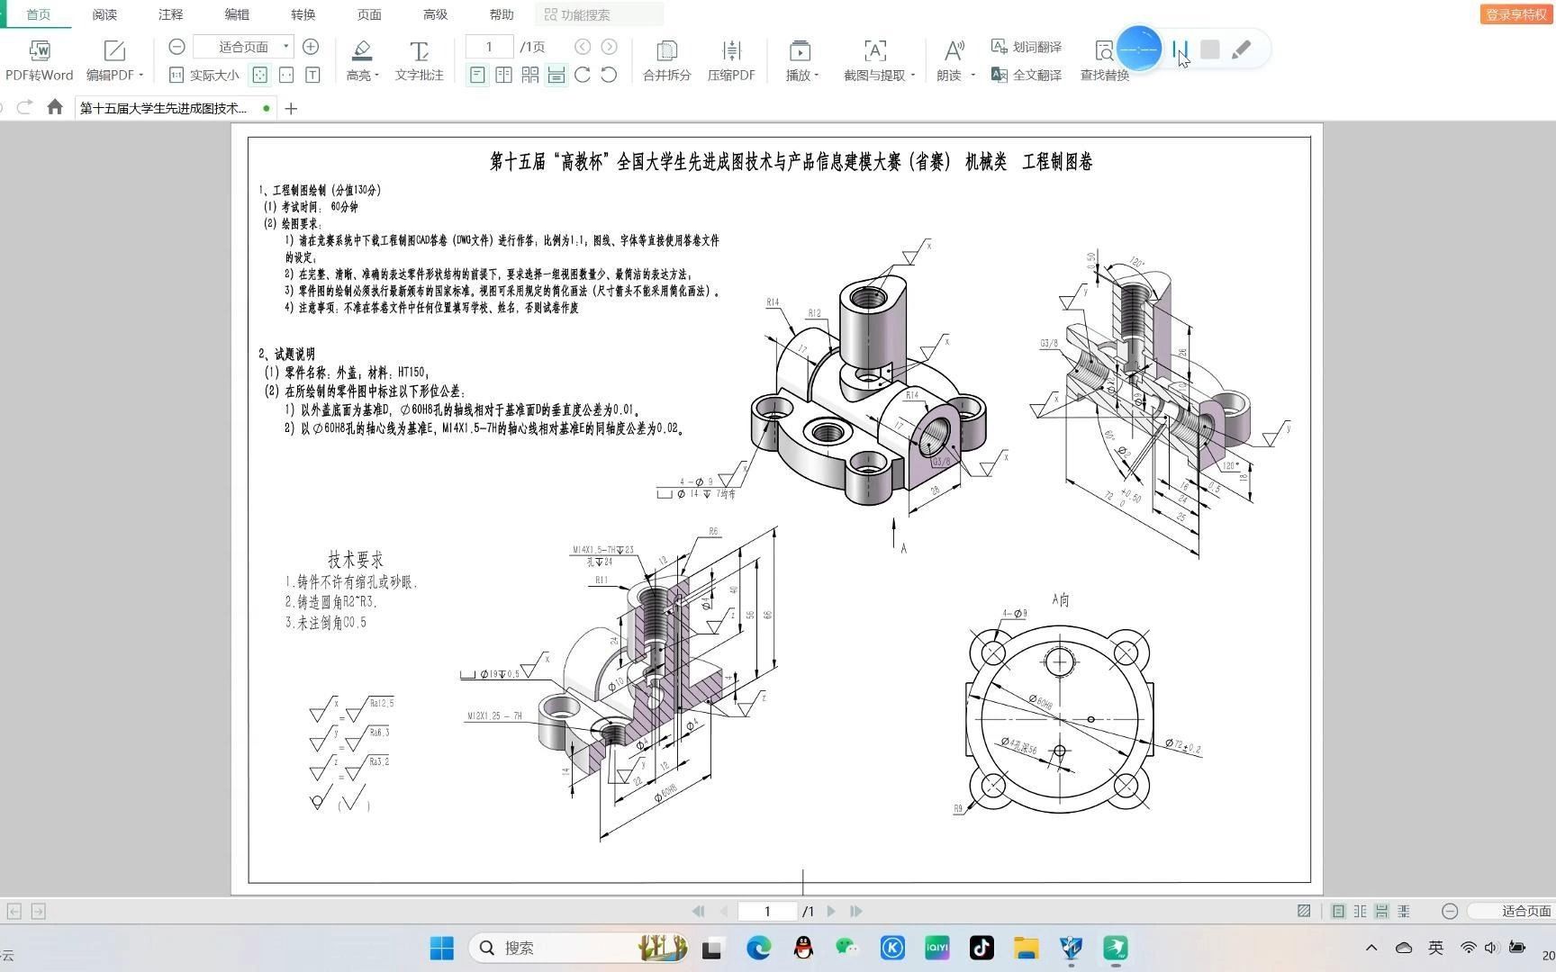1556x972 pixels.
Task: Click the 功能搜索 search box
Action: pos(600,14)
